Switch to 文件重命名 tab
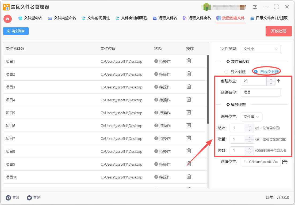Screen dimensions: 295x205 (x=30, y=18)
